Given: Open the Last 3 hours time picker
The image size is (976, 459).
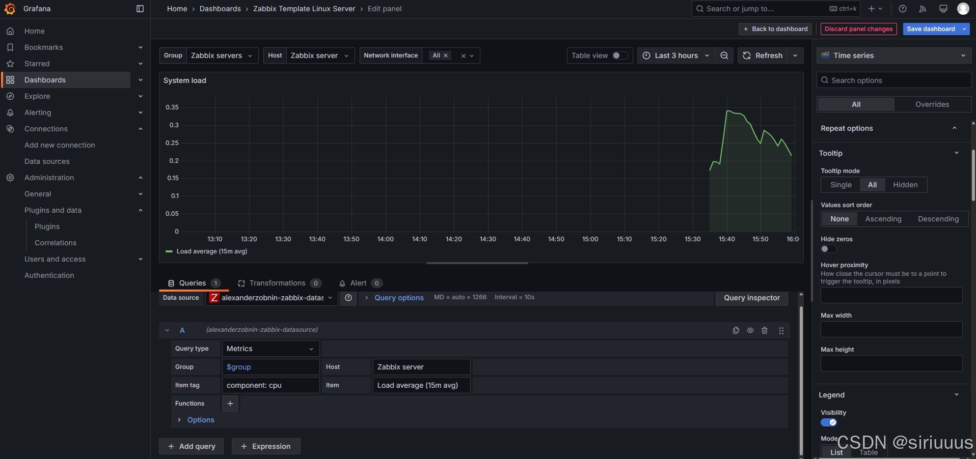Looking at the screenshot, I should click(x=676, y=55).
